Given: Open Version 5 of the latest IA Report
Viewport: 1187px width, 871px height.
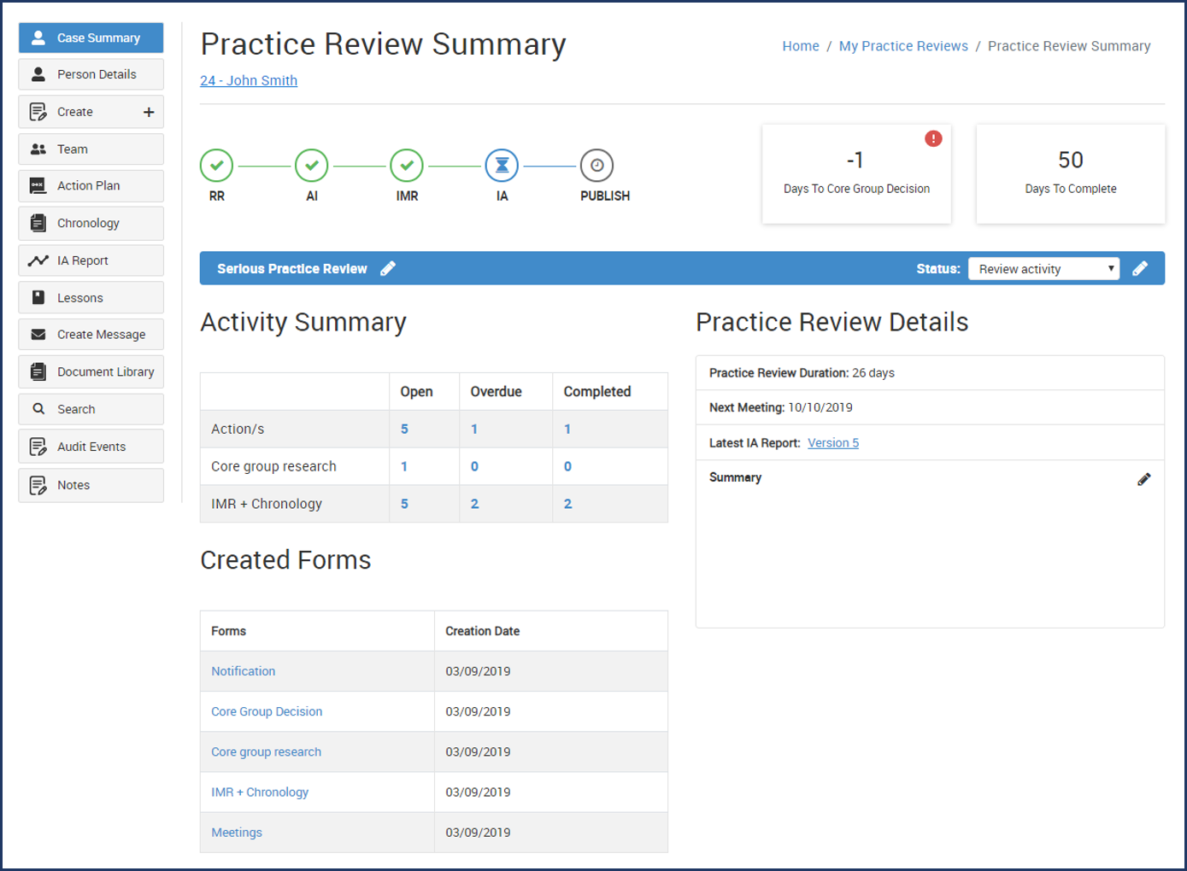Looking at the screenshot, I should (x=833, y=442).
